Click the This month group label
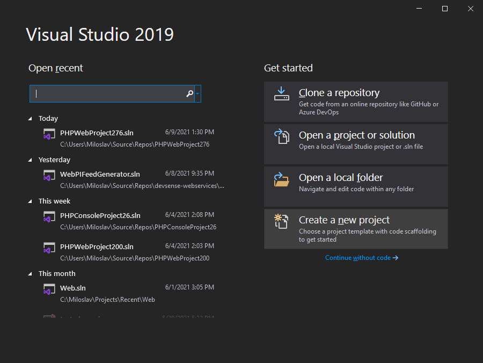The image size is (483, 363). pyautogui.click(x=57, y=273)
